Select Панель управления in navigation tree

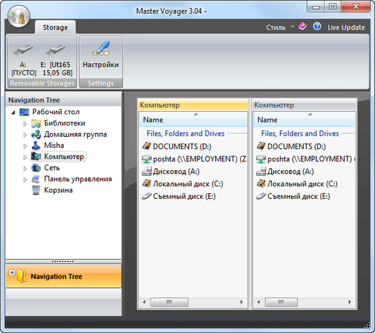click(77, 179)
